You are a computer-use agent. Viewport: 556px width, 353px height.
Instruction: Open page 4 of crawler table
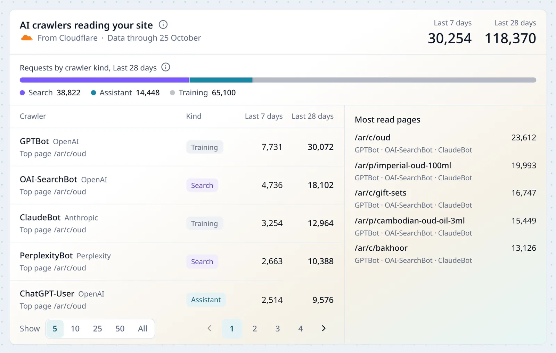pos(301,329)
